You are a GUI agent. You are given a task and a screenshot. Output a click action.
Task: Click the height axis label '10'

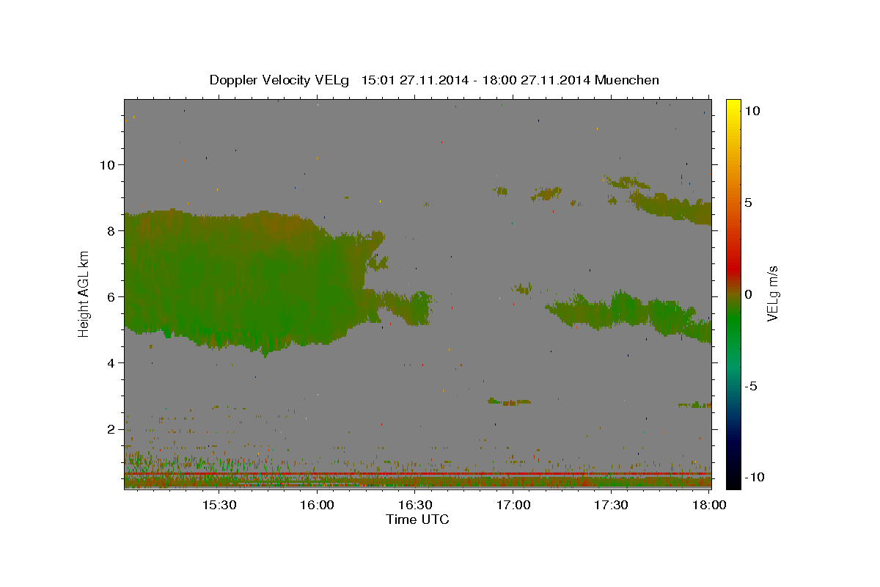(108, 164)
